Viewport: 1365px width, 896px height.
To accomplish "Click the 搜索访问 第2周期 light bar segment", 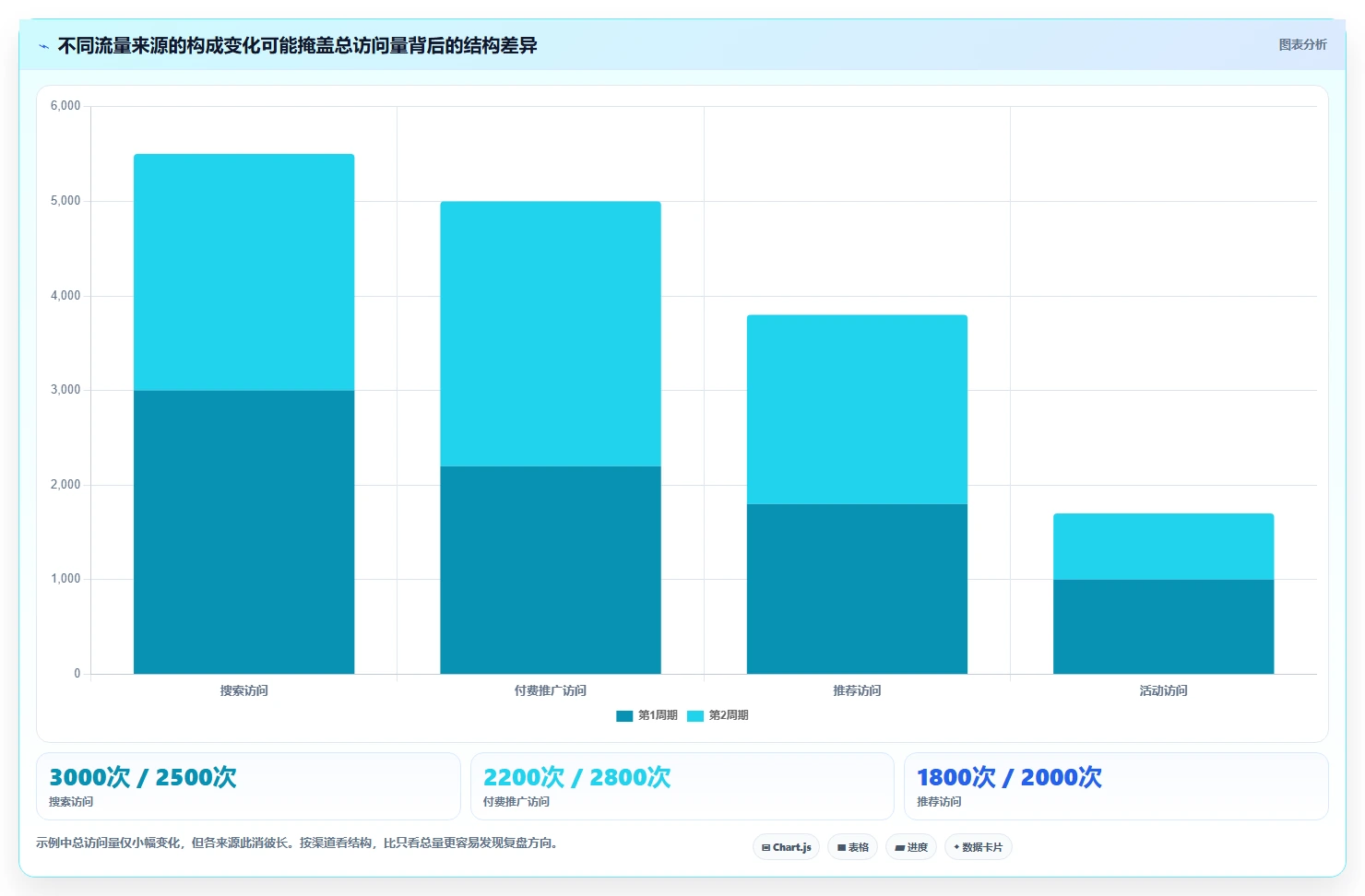I will point(243,272).
